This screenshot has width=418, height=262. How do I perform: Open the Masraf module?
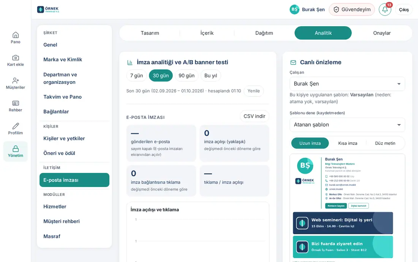click(74, 236)
